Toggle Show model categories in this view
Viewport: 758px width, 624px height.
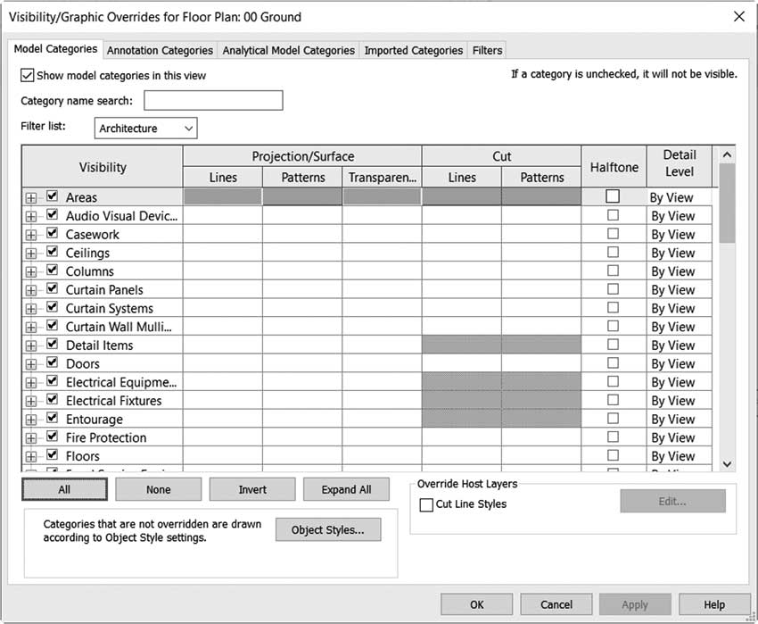pos(27,76)
